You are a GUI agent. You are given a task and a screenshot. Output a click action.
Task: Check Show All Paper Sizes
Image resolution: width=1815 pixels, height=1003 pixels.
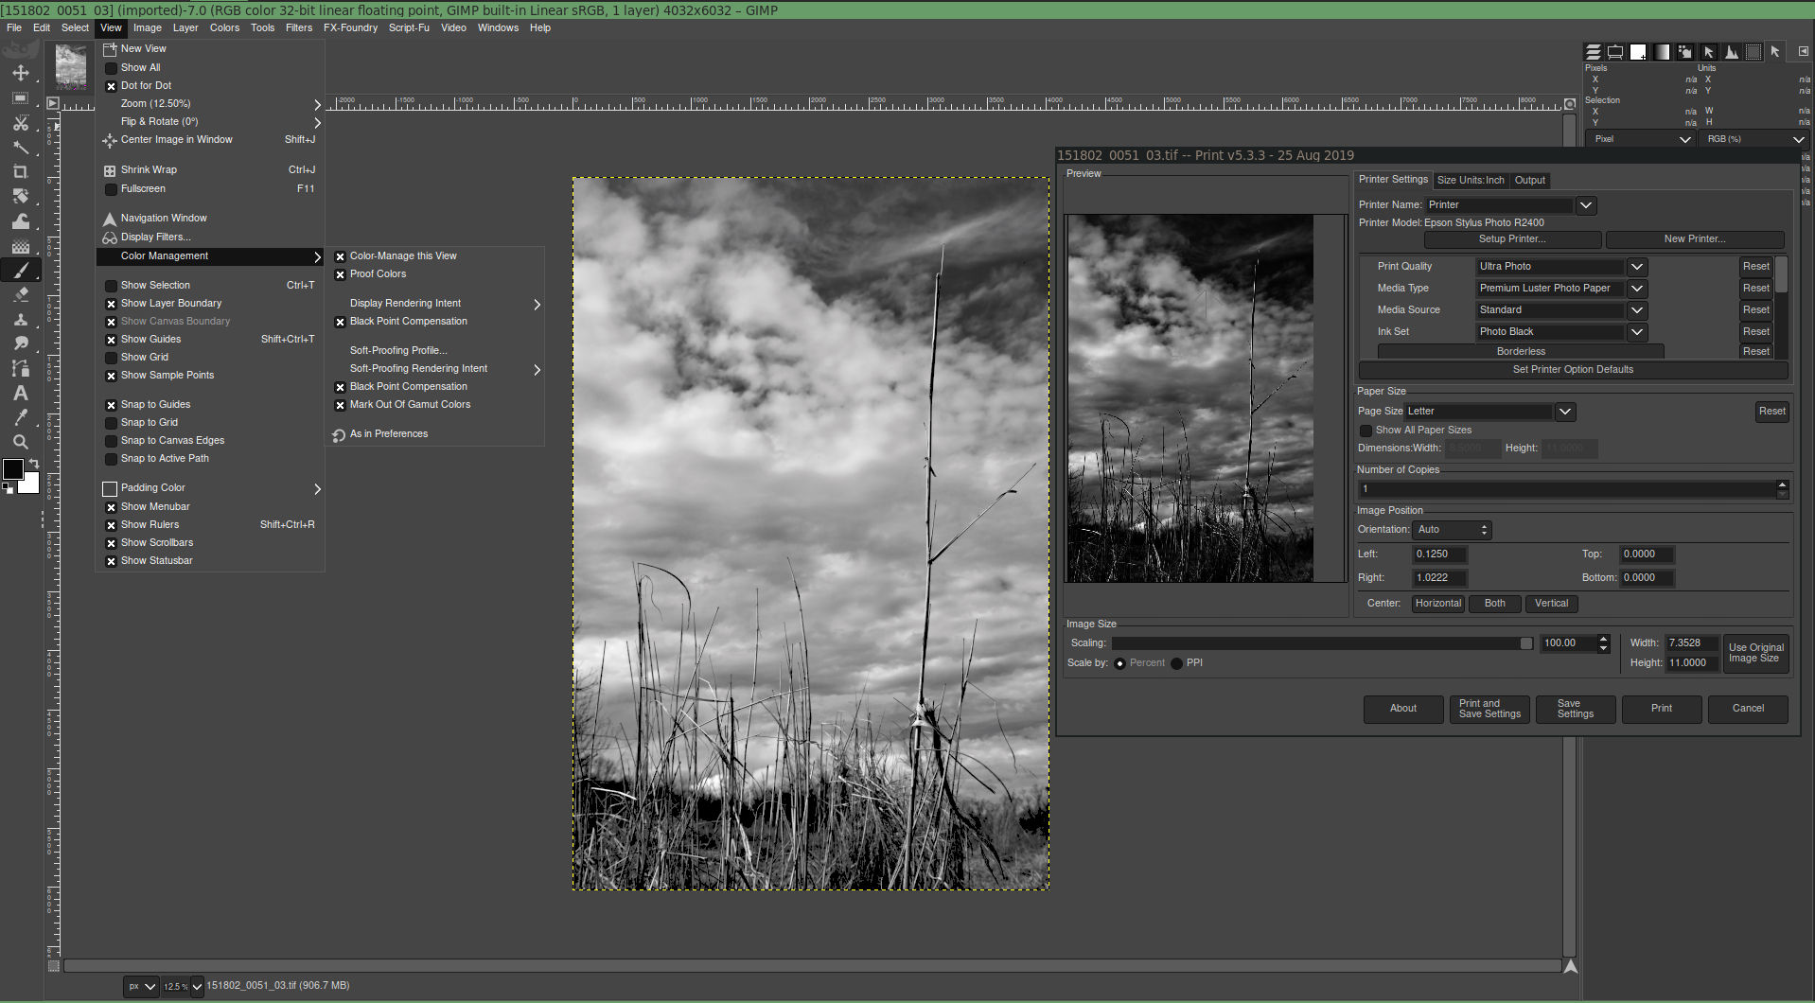tap(1366, 431)
